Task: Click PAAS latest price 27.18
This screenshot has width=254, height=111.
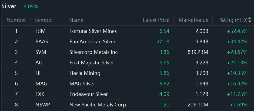Action: pos(163,41)
